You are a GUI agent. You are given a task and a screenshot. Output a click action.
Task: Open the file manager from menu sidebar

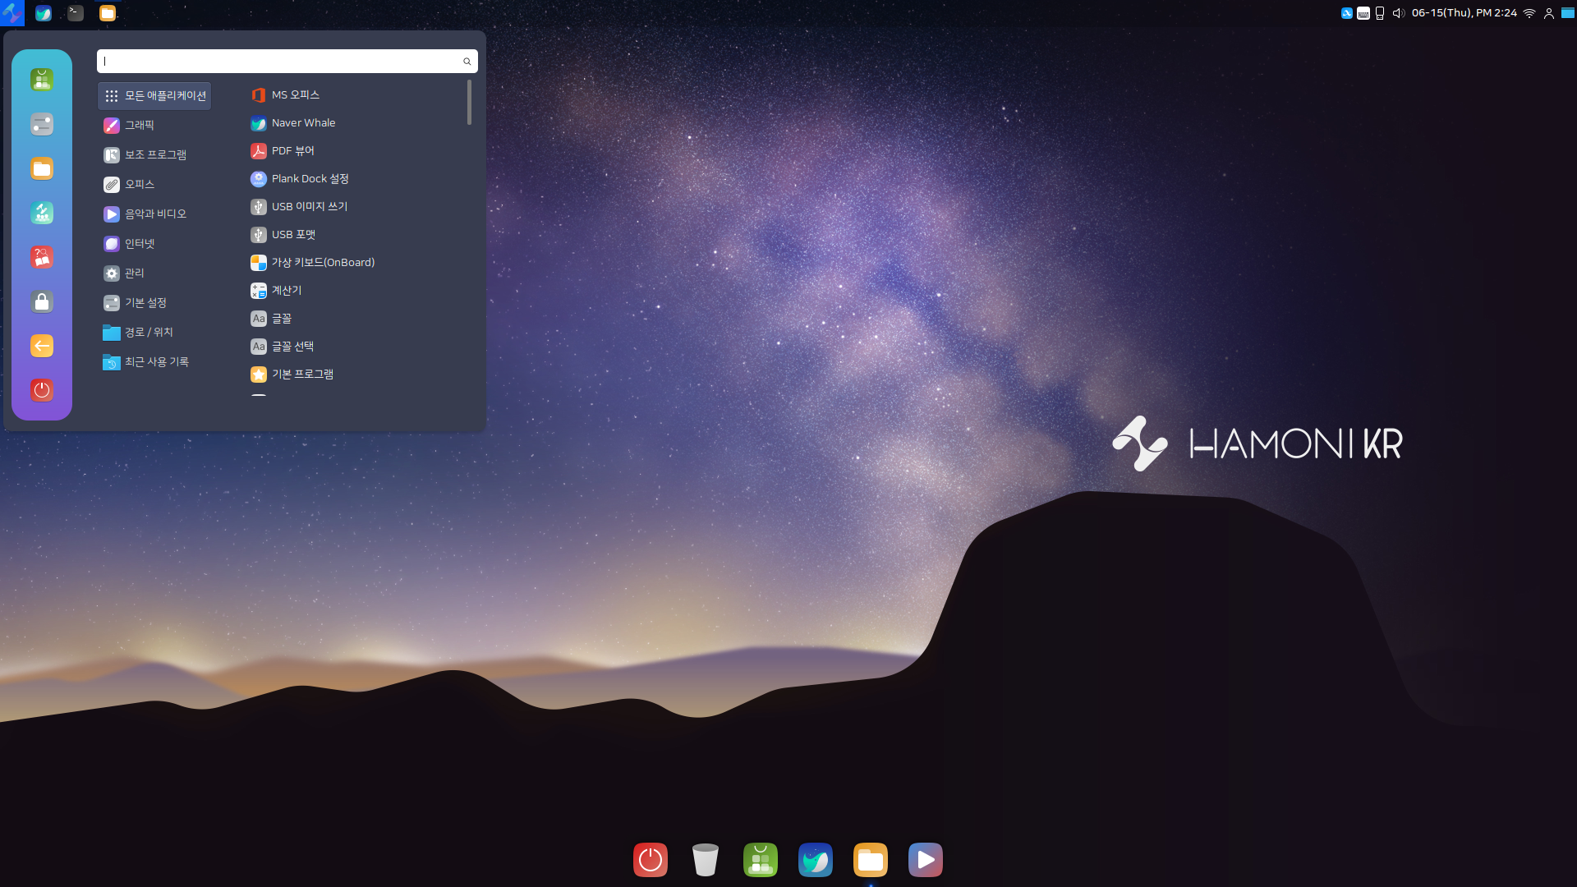click(x=42, y=168)
